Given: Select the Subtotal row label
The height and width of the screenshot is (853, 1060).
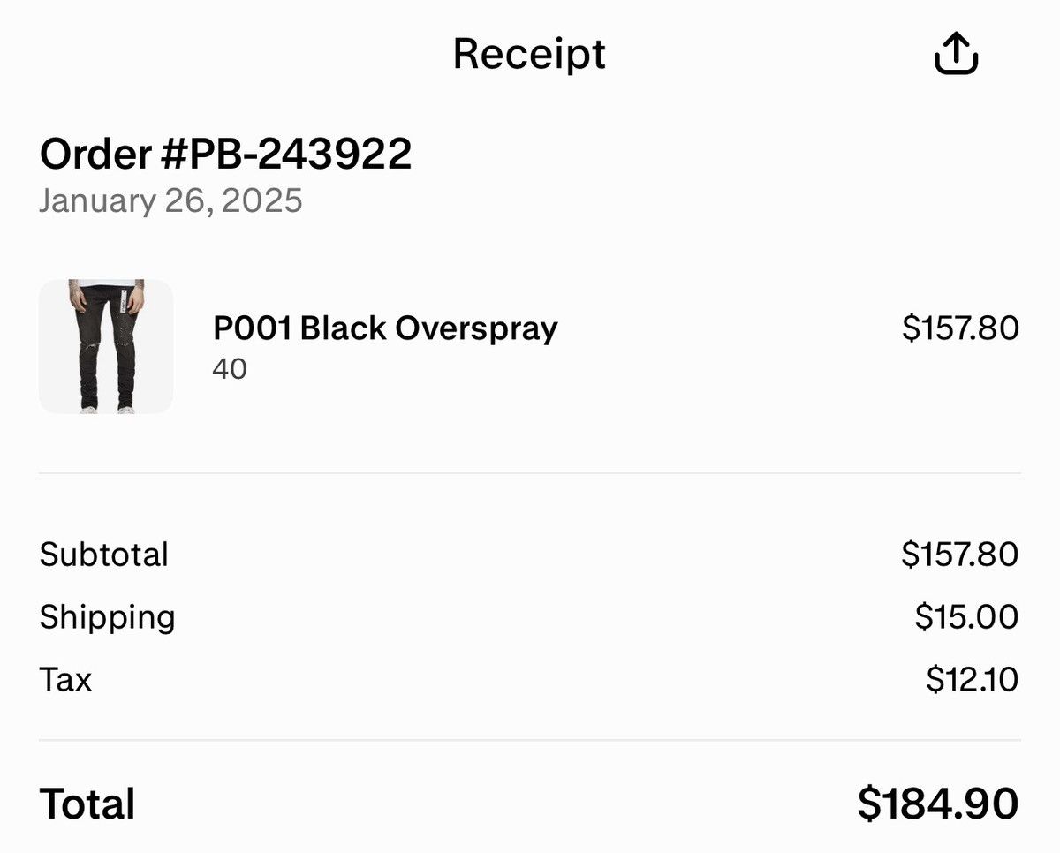Looking at the screenshot, I should tap(103, 555).
